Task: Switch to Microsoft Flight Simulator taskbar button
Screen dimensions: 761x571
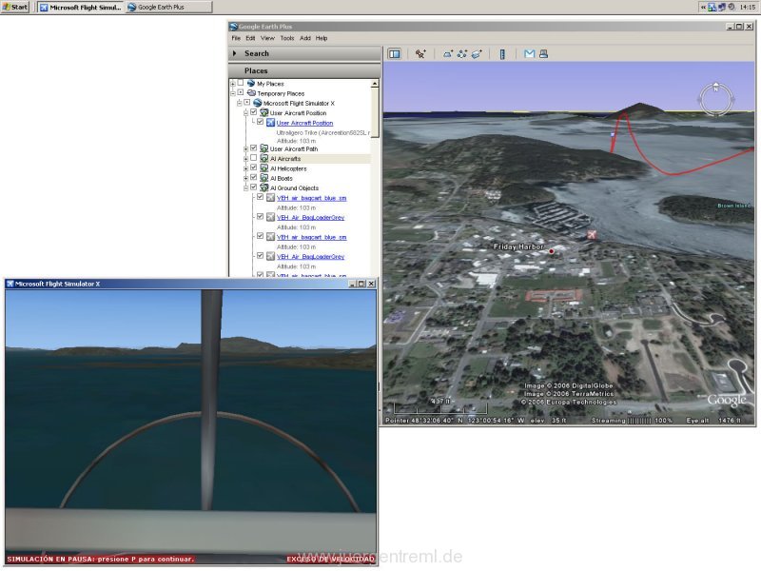Action: point(81,8)
